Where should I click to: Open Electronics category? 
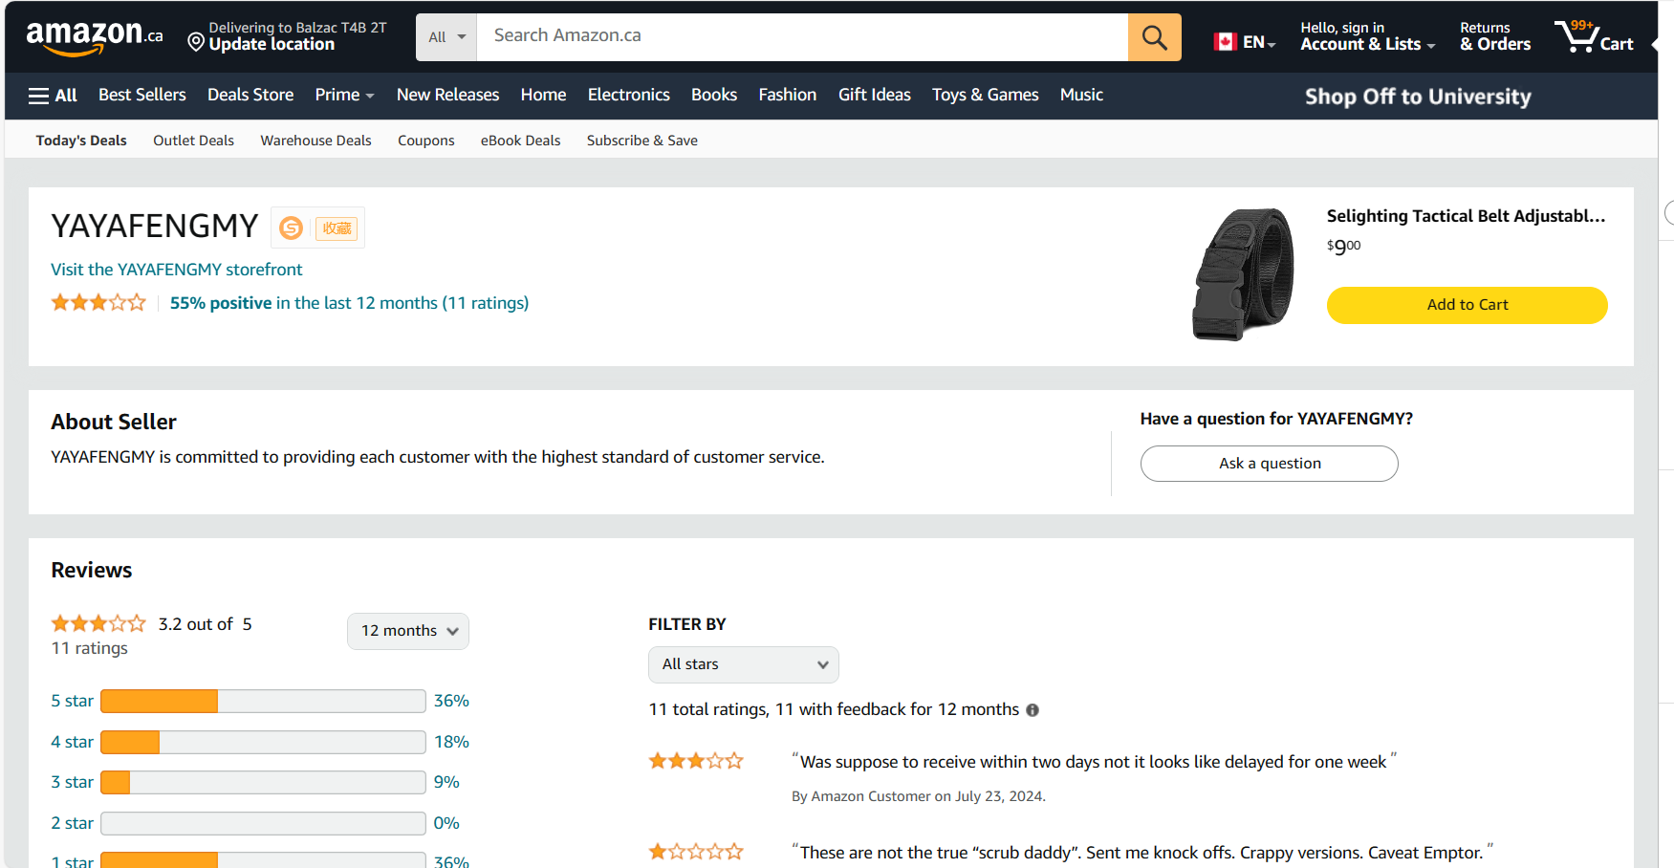[x=628, y=95]
